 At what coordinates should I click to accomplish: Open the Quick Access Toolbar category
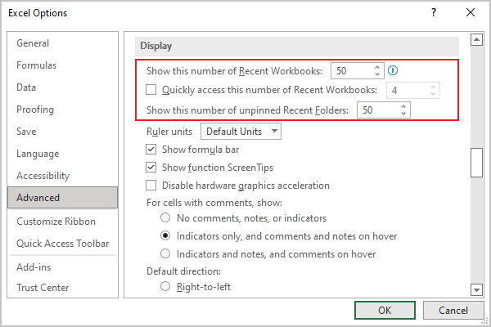click(x=63, y=243)
